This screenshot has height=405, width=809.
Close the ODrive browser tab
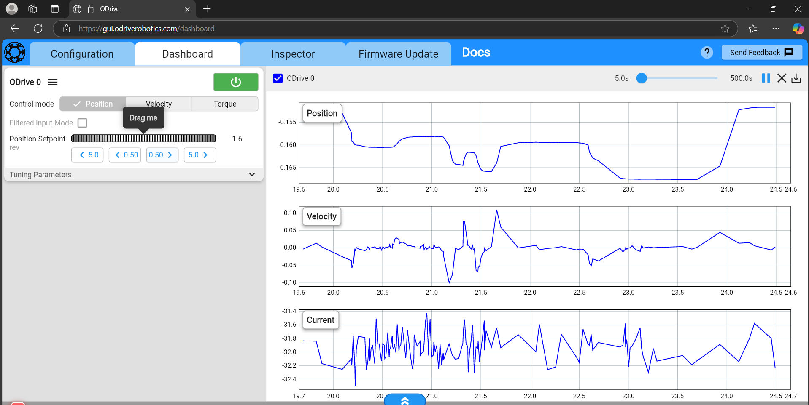pyautogui.click(x=187, y=9)
